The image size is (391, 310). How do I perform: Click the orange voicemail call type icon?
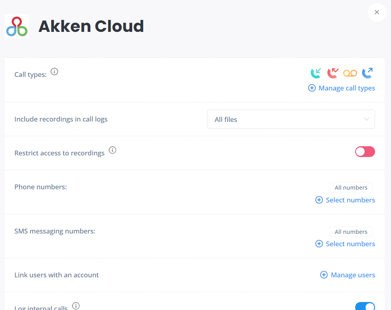tap(350, 73)
